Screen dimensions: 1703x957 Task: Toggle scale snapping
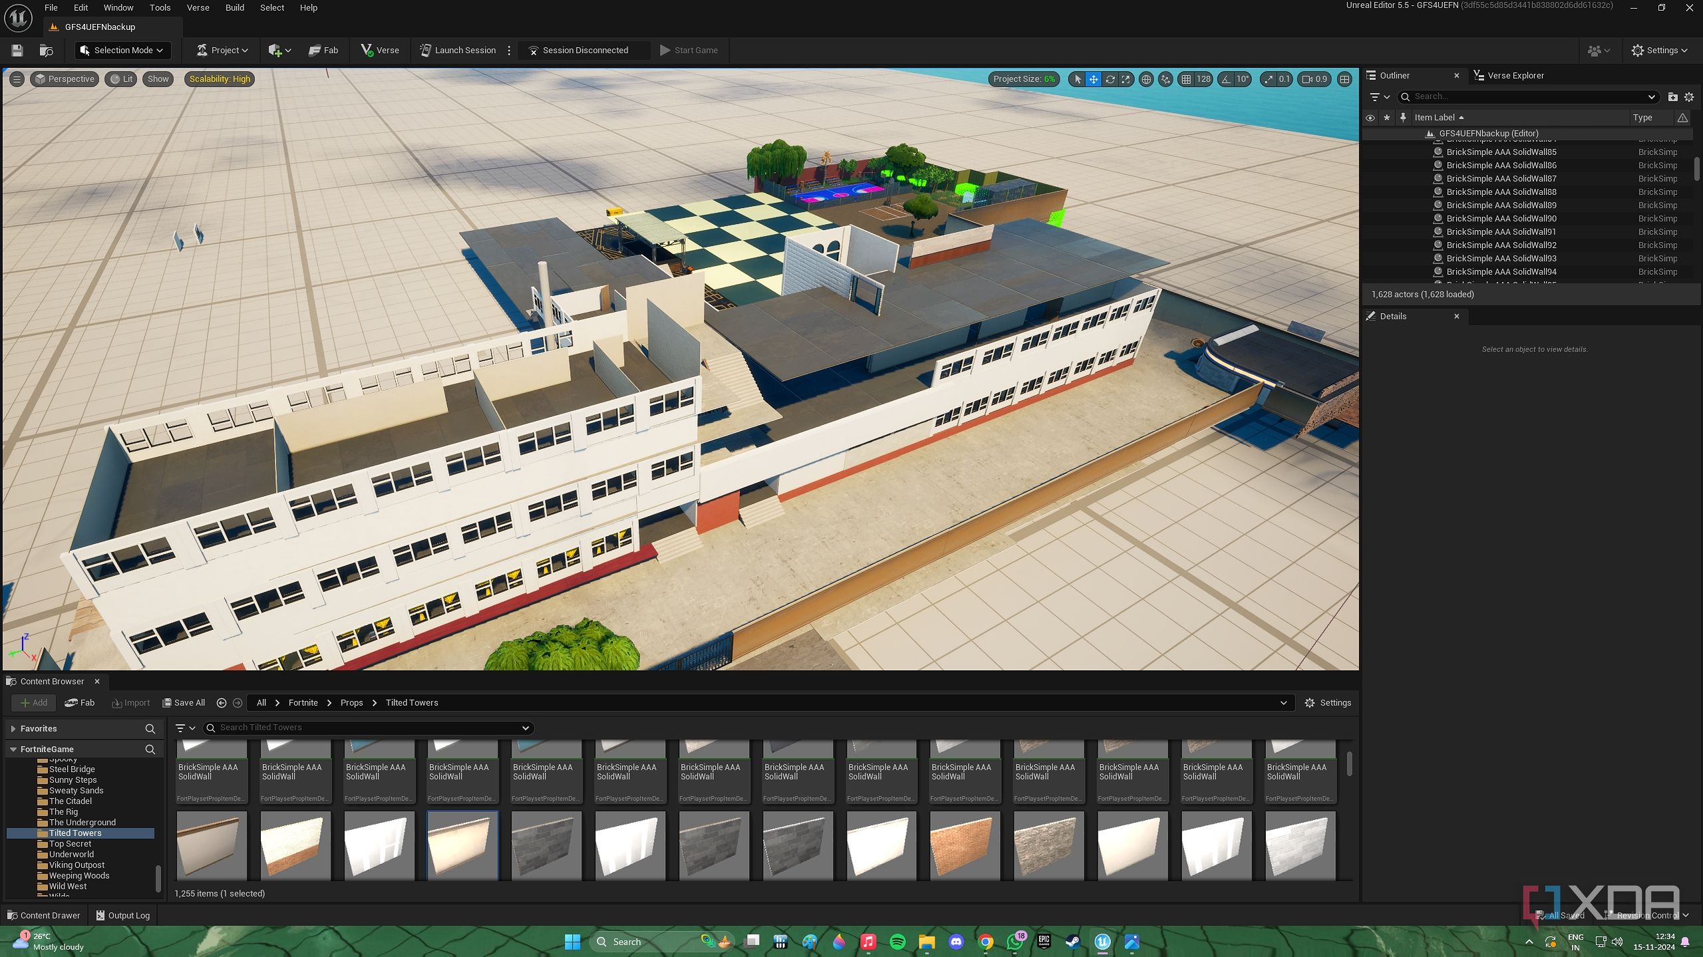(x=1269, y=79)
